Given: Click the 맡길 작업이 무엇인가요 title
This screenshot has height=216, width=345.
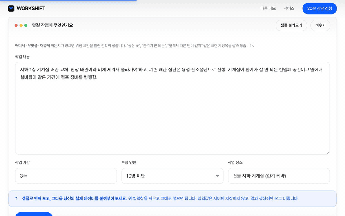Looking at the screenshot, I should click(x=53, y=25).
